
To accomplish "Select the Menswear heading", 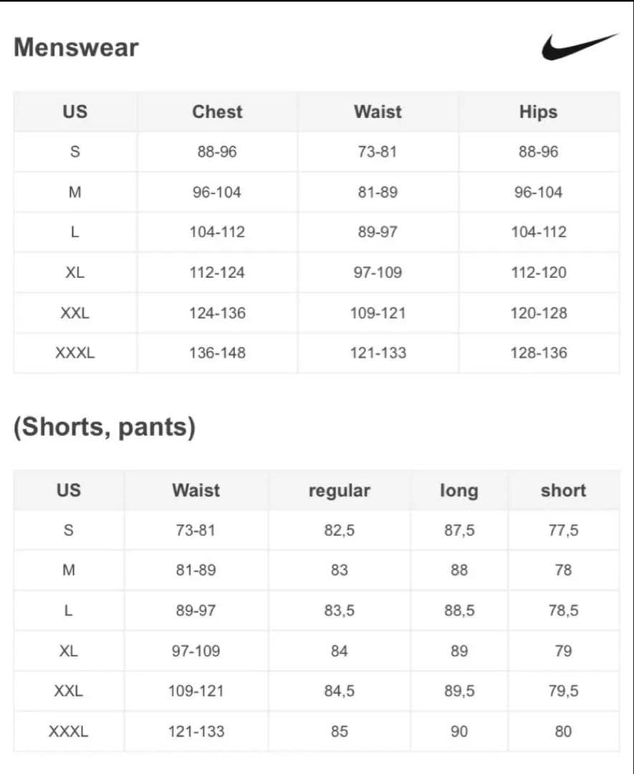I will 76,47.
